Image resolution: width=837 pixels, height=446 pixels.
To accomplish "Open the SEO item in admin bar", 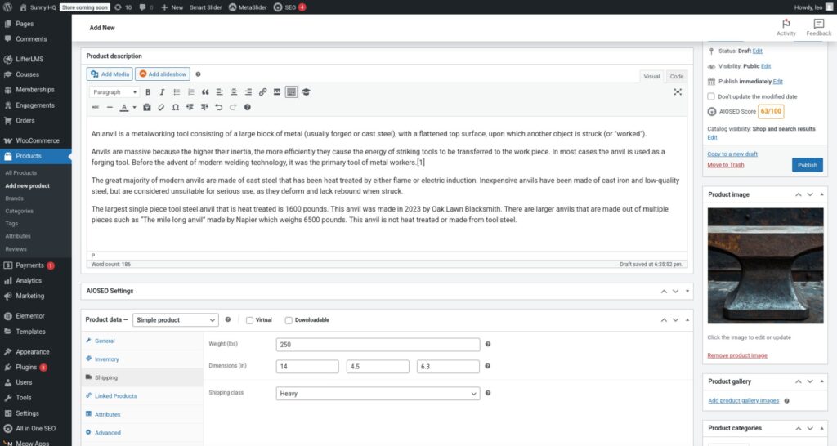I will [289, 7].
